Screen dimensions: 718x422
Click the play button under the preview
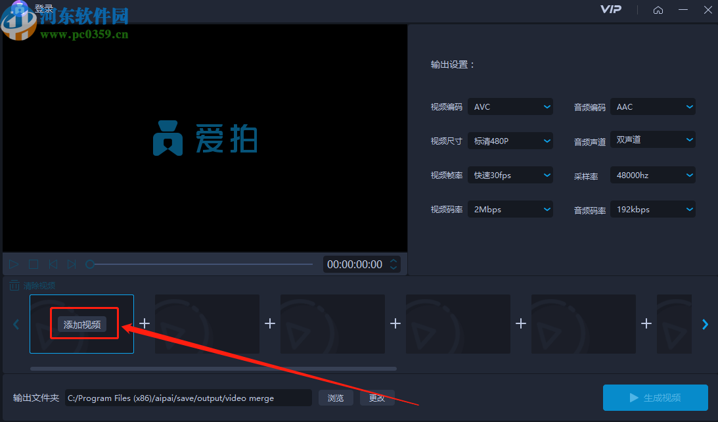12,264
